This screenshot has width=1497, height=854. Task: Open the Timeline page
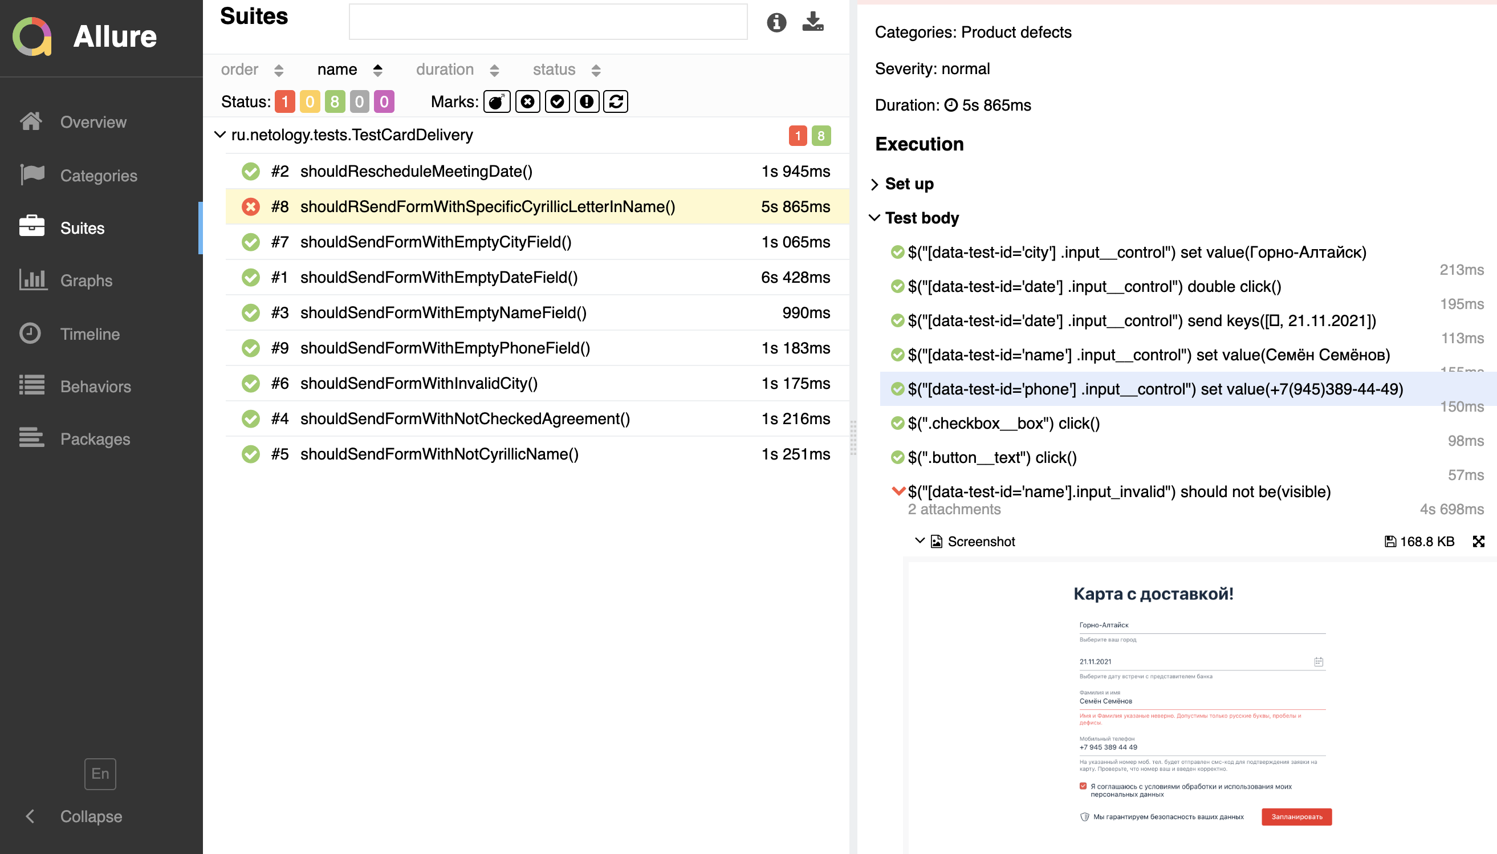(101, 334)
